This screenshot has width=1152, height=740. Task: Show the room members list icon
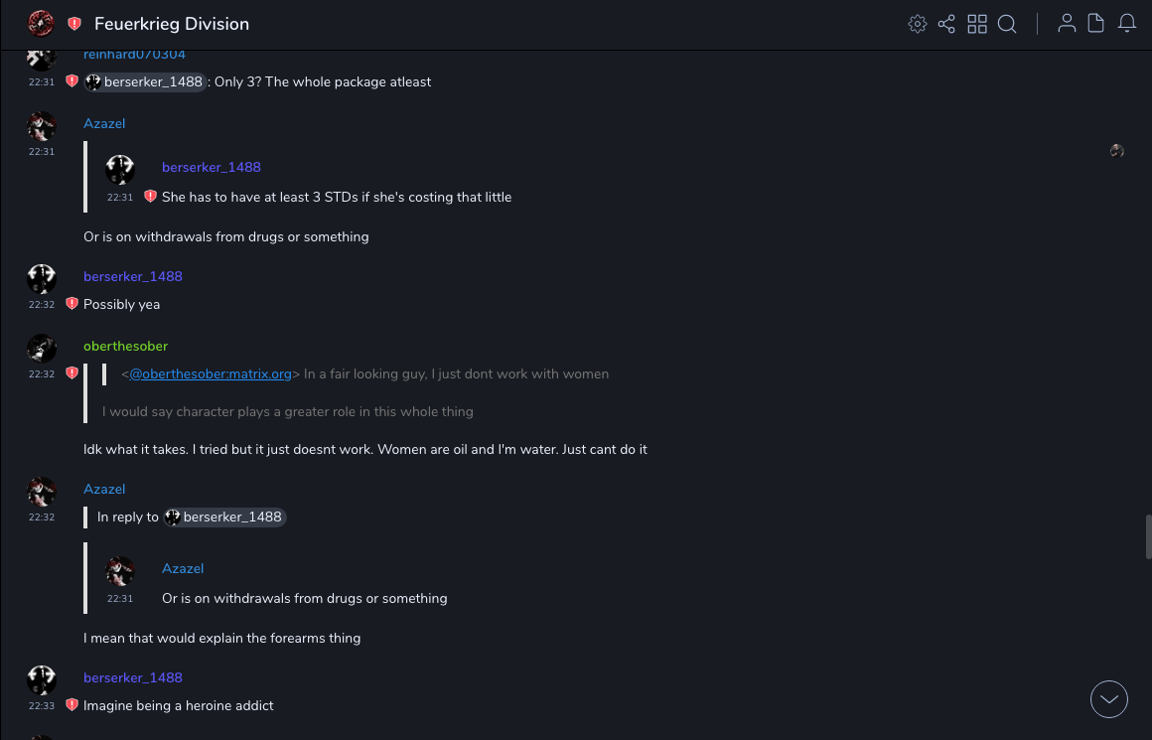pyautogui.click(x=1067, y=24)
